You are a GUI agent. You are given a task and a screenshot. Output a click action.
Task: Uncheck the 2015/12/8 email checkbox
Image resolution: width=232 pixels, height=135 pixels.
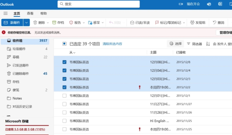tap(64, 62)
